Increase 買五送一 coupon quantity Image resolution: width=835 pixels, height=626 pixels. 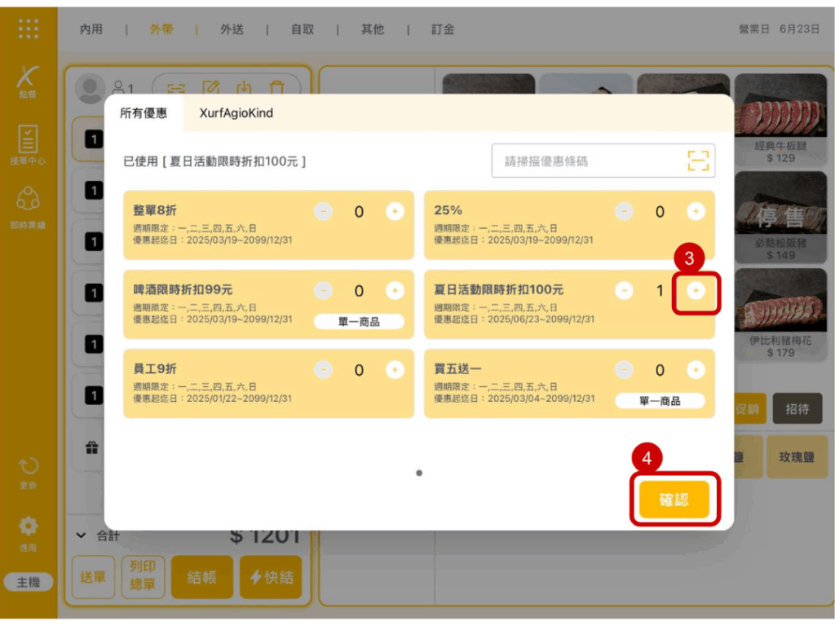[695, 370]
